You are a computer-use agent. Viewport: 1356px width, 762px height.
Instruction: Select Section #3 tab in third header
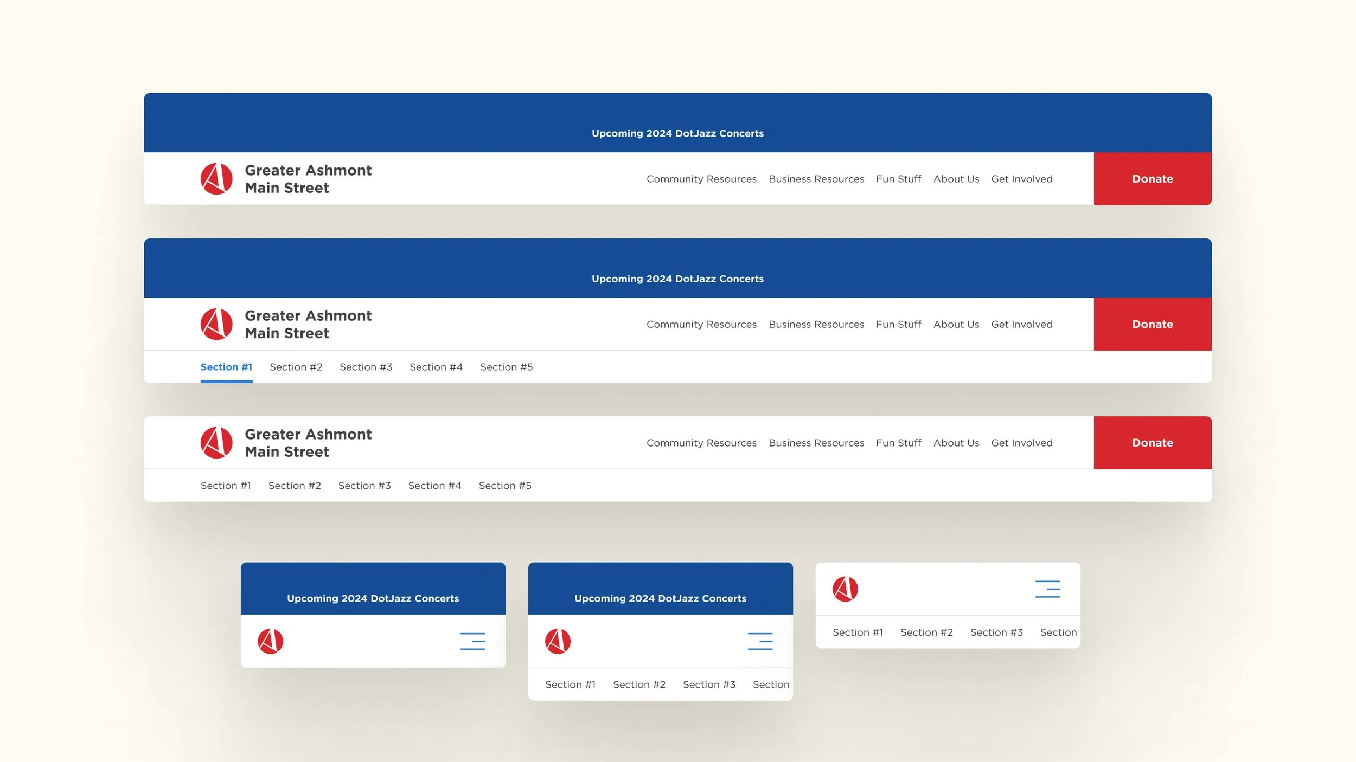[x=364, y=486]
